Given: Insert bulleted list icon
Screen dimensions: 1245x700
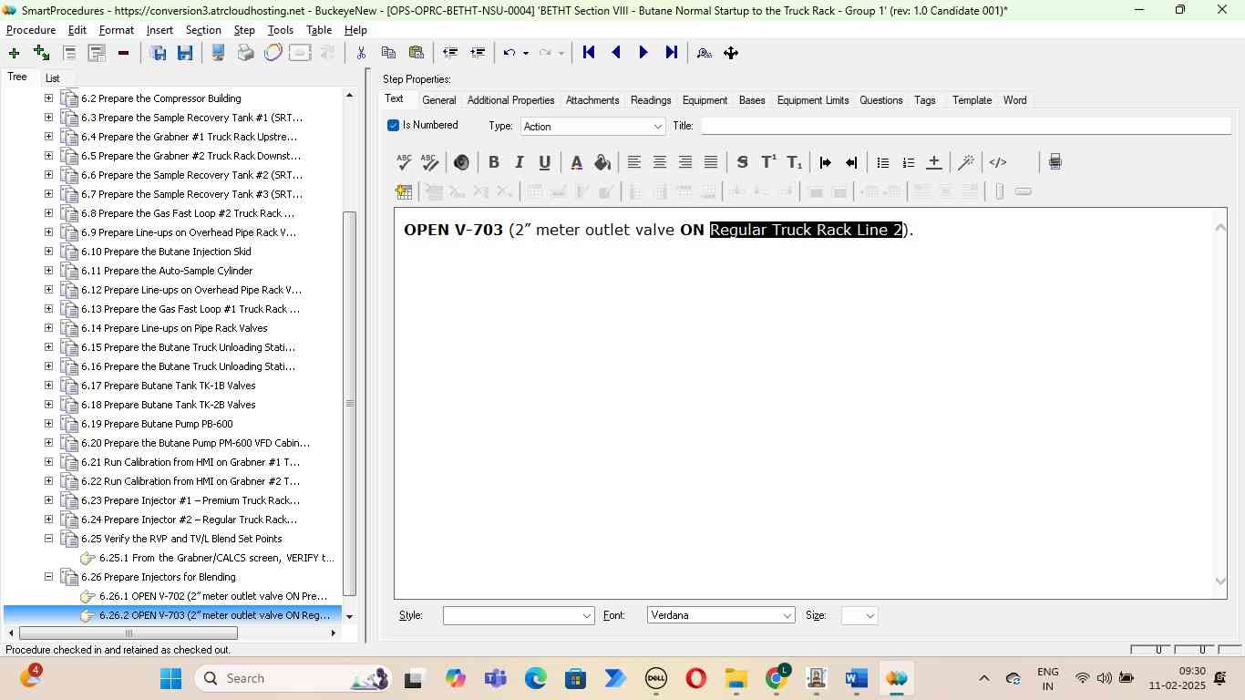Looking at the screenshot, I should [882, 162].
